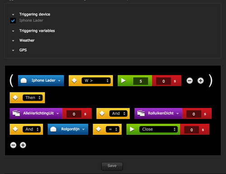The height and width of the screenshot is (174, 226).
Task: Remove the condition using the minus in parentheses
Action: point(189,80)
